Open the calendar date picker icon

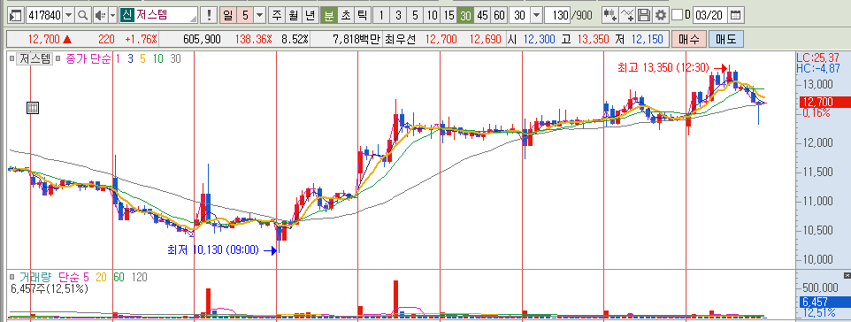[x=735, y=15]
